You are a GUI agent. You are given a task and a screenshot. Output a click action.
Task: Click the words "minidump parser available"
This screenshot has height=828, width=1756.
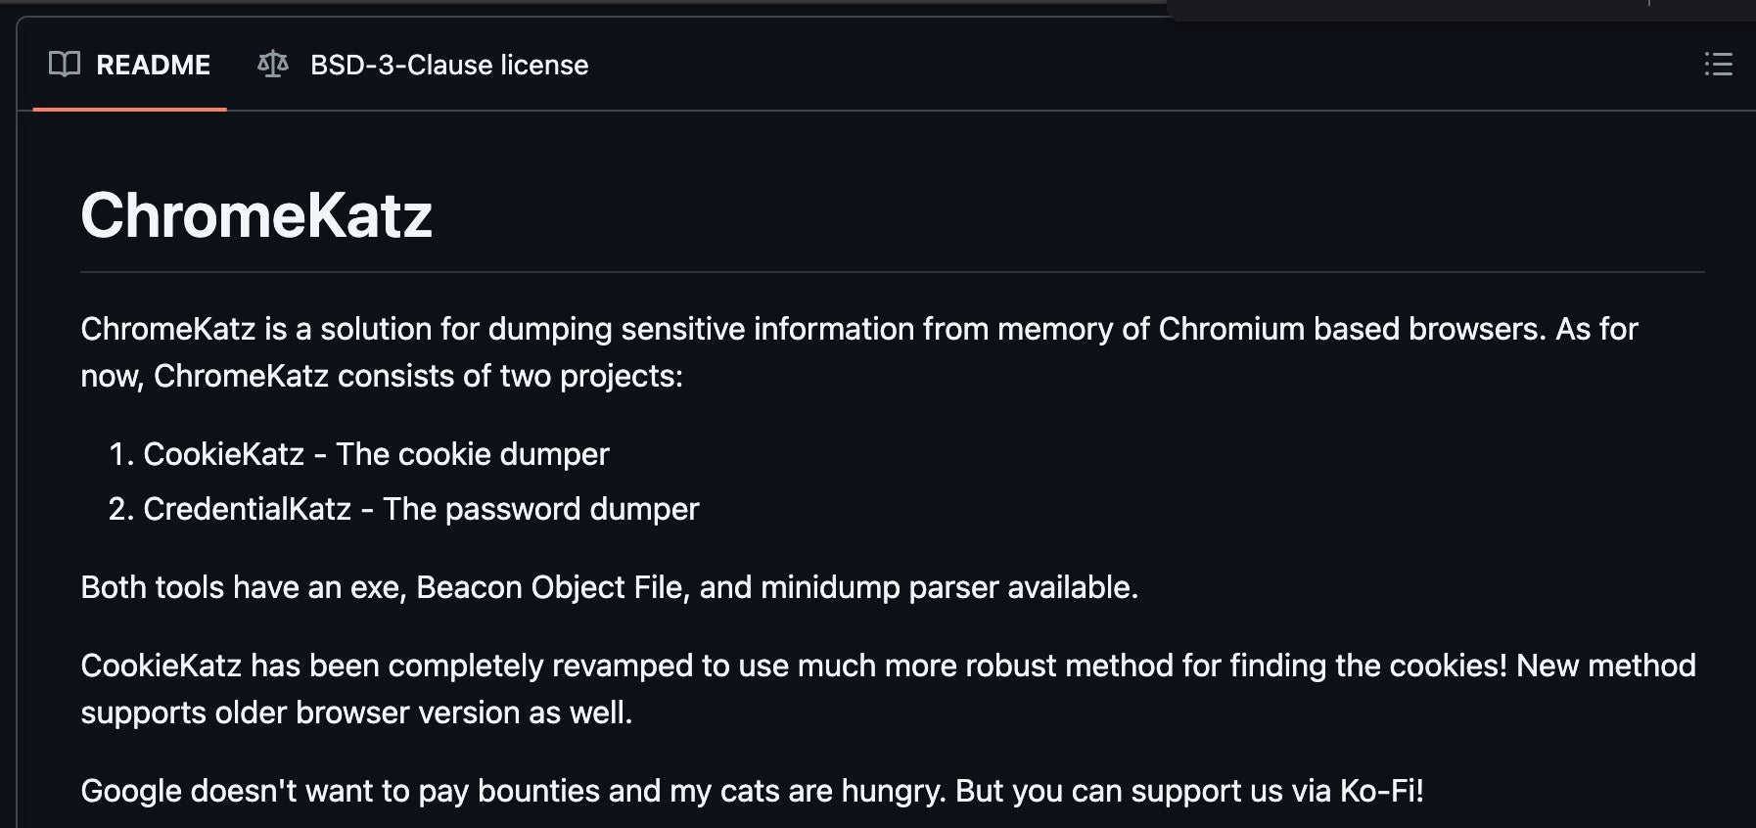coord(948,587)
